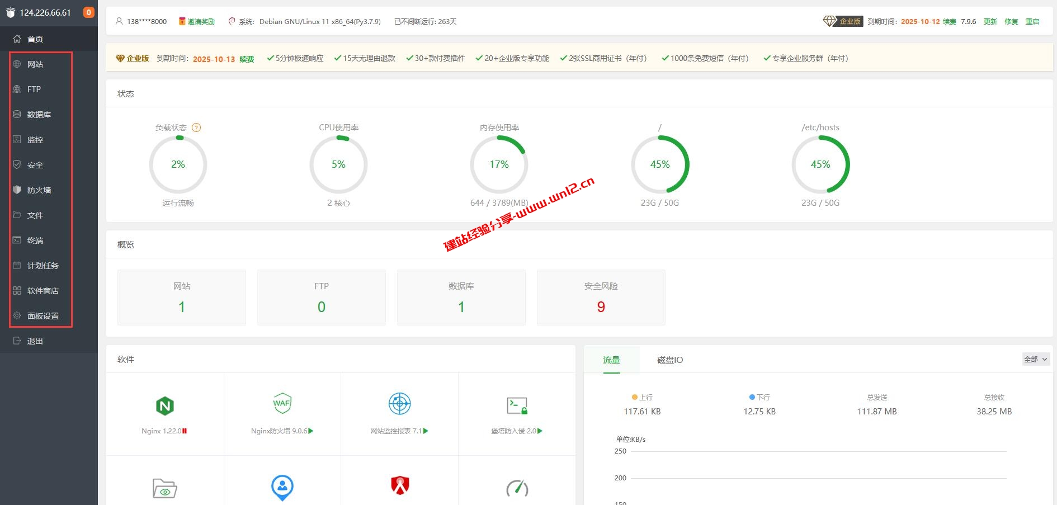Click the website monitoring report icon
1057x505 pixels.
tap(399, 403)
